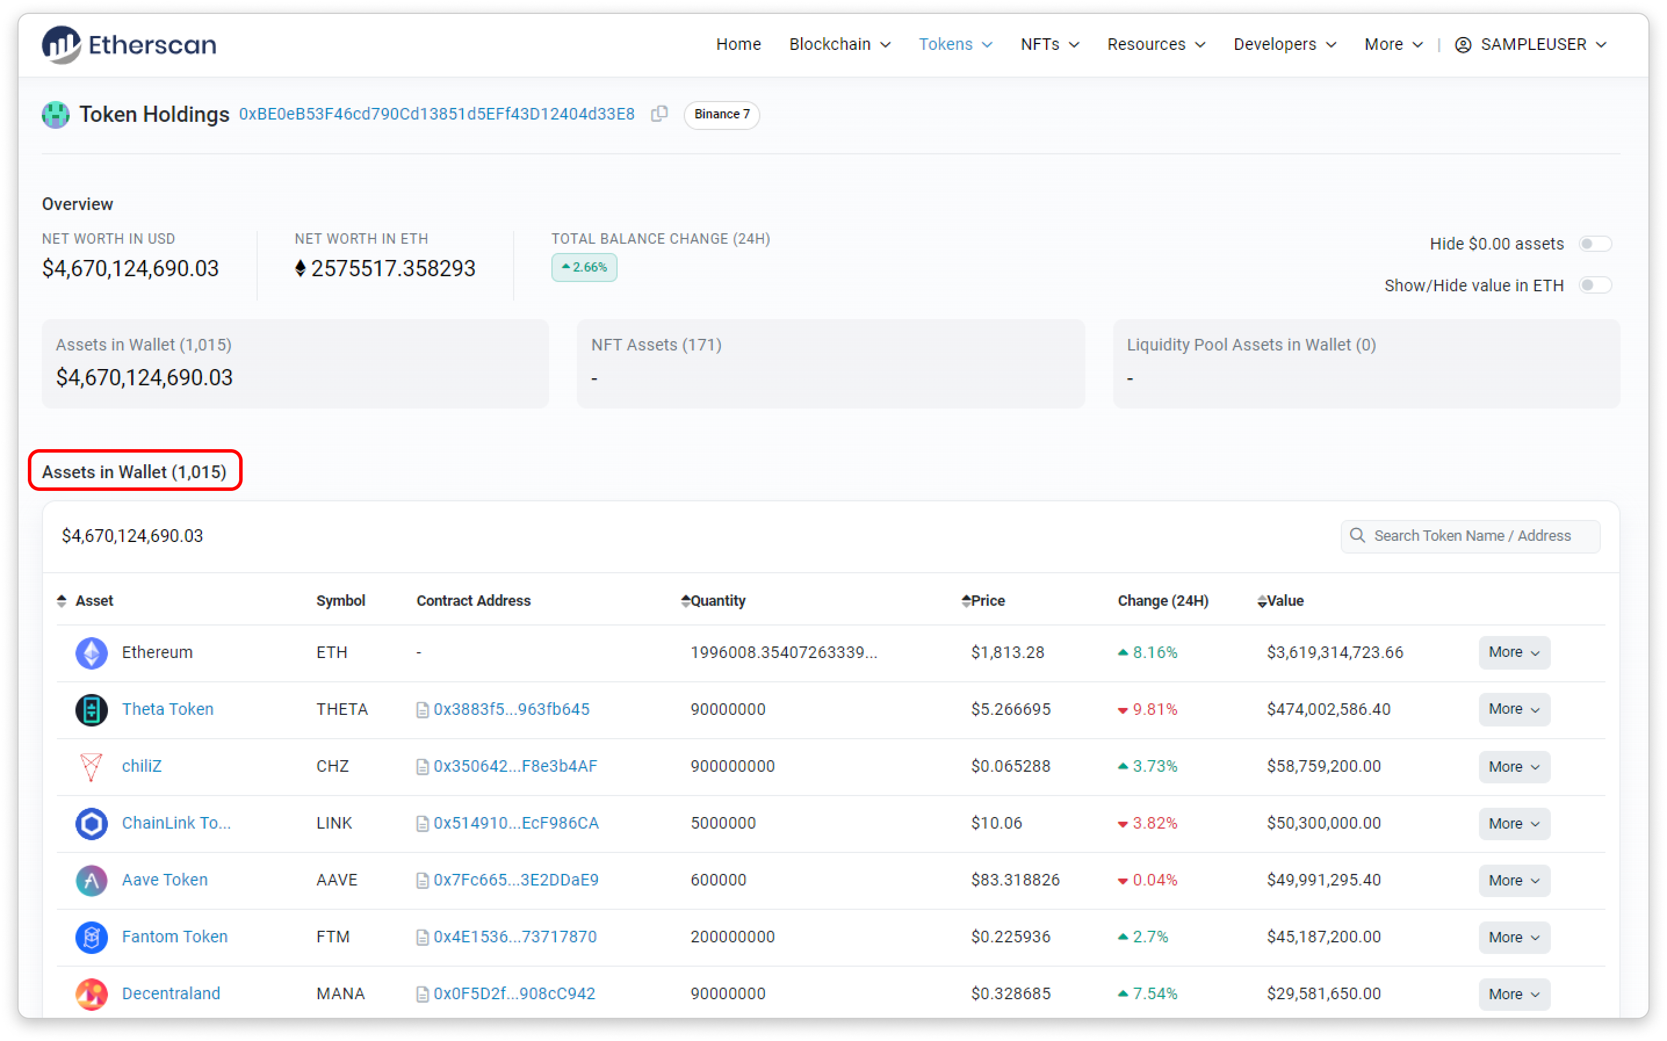The image size is (1667, 1041).
Task: Copy the wallet address with copy icon
Action: (x=659, y=114)
